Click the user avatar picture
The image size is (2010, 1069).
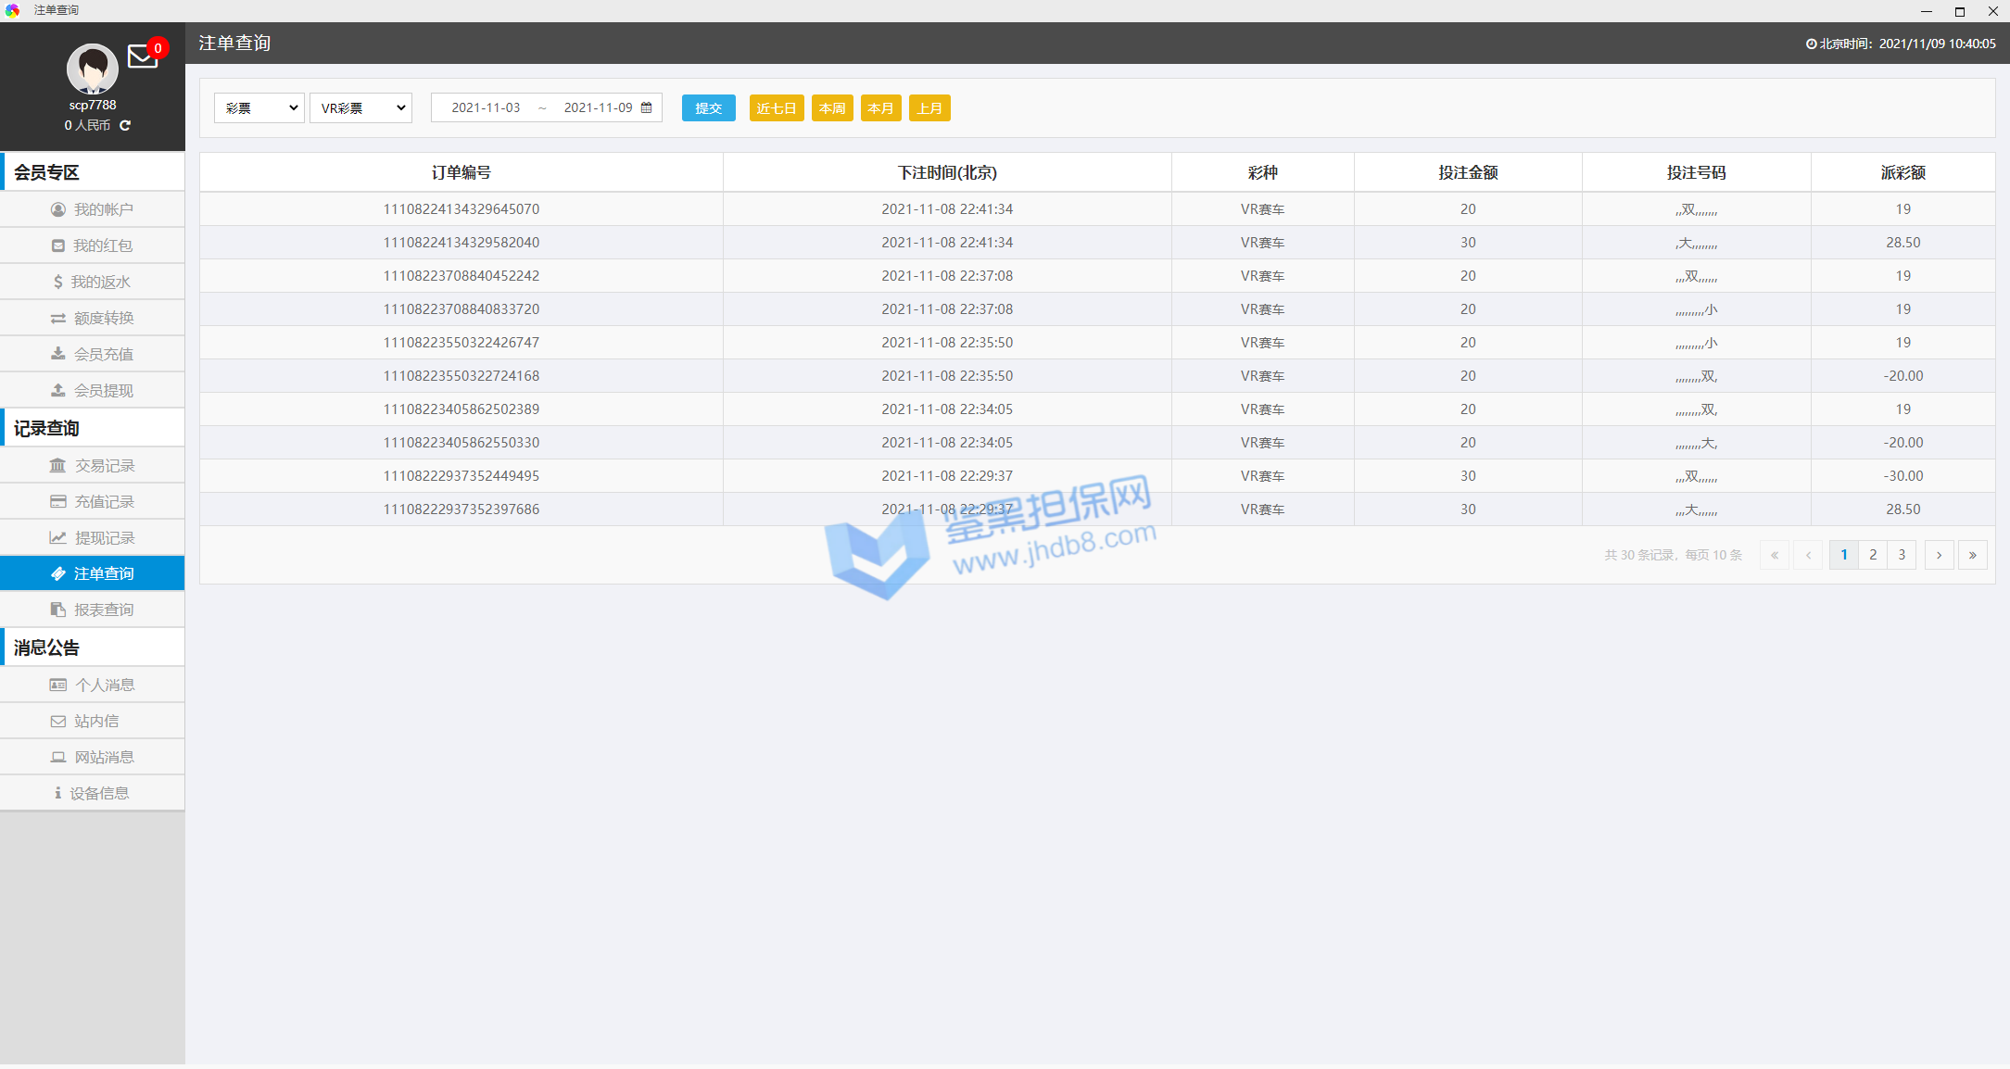pos(92,68)
